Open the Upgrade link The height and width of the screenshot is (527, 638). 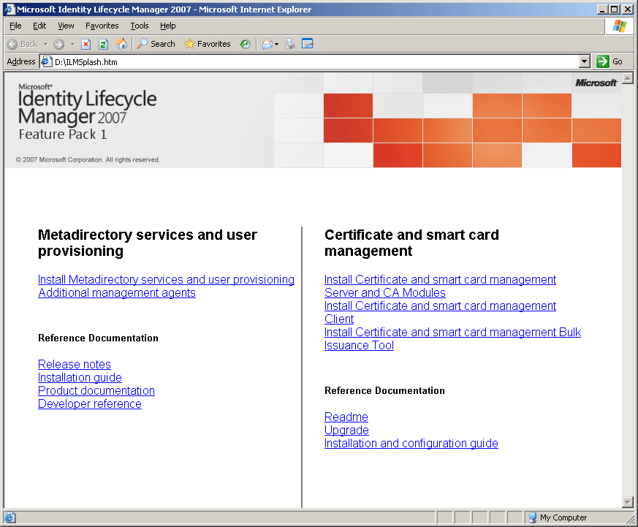pyautogui.click(x=346, y=430)
